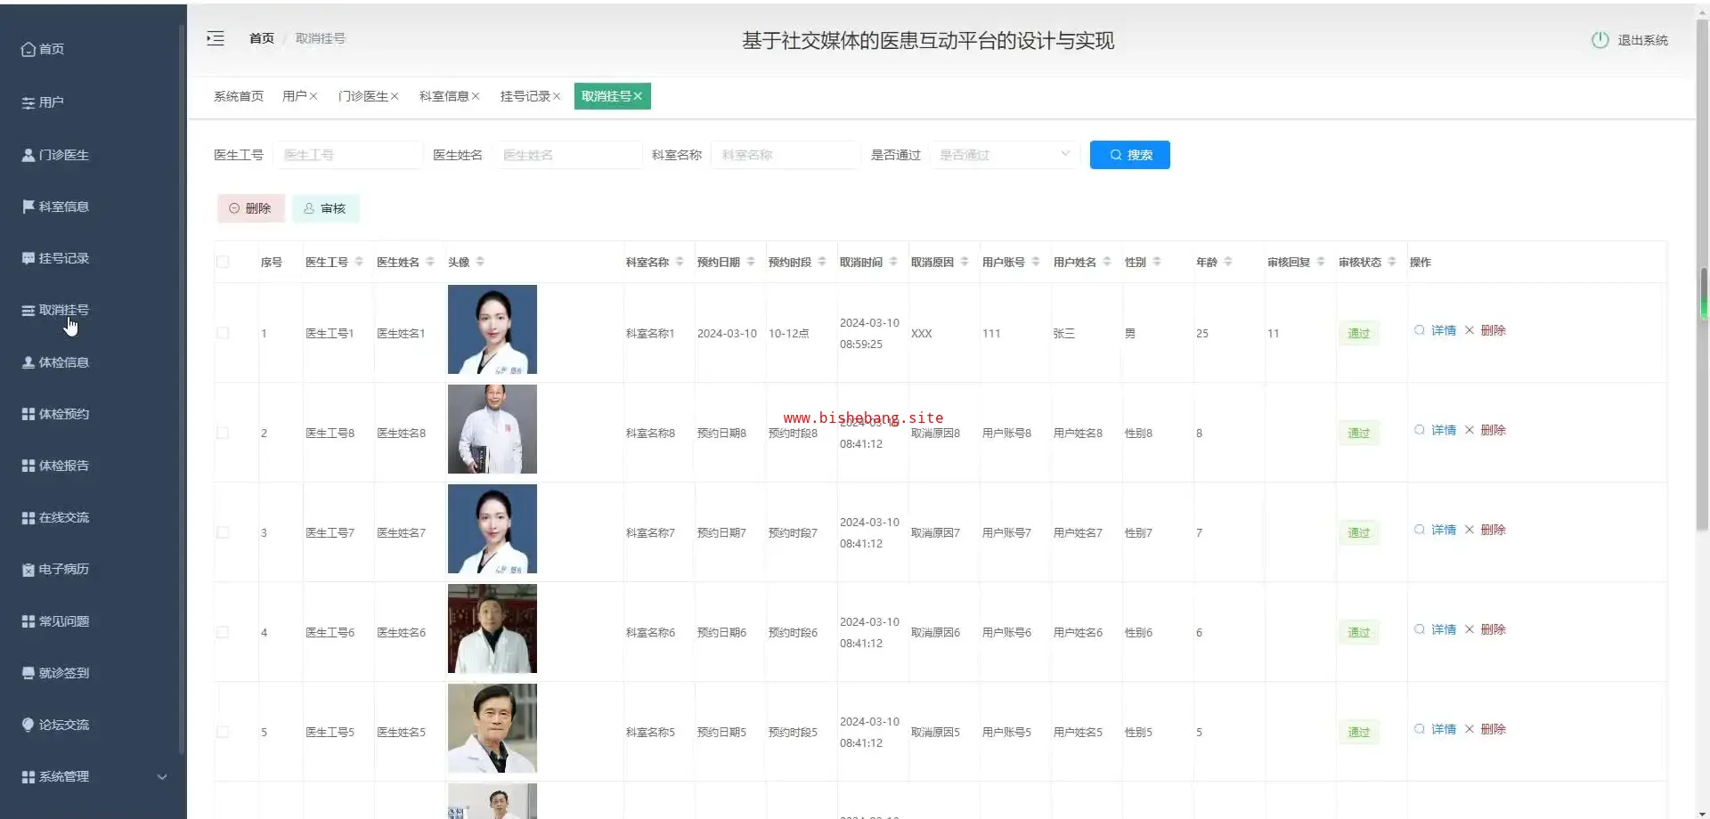Open 科室信息 flag item in sidebar

pyautogui.click(x=55, y=207)
